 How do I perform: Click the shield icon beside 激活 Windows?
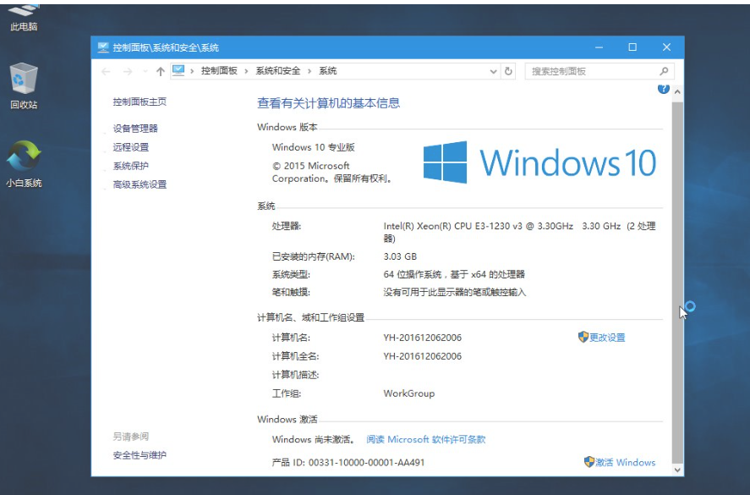click(589, 462)
